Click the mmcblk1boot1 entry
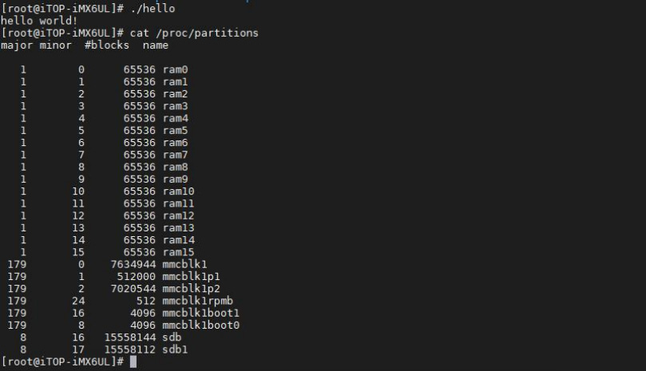 coord(200,313)
